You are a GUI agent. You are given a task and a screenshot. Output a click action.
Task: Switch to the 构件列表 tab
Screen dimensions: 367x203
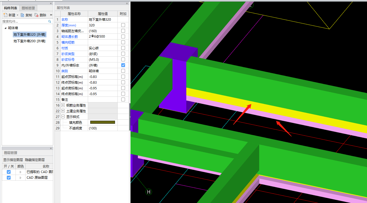click(x=11, y=8)
